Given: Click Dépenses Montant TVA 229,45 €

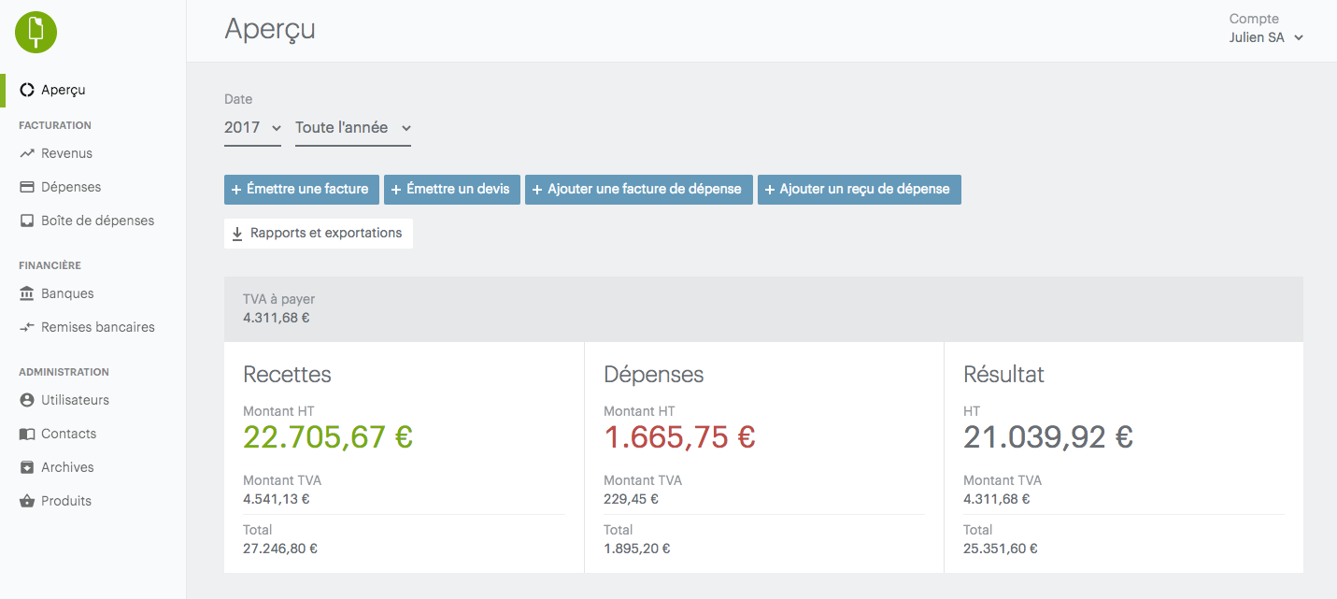Looking at the screenshot, I should 631,499.
